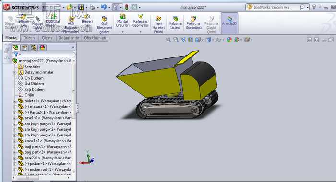The image size is (336, 182).
Task: Click the View Orientation cube icon
Action: pyautogui.click(x=198, y=40)
